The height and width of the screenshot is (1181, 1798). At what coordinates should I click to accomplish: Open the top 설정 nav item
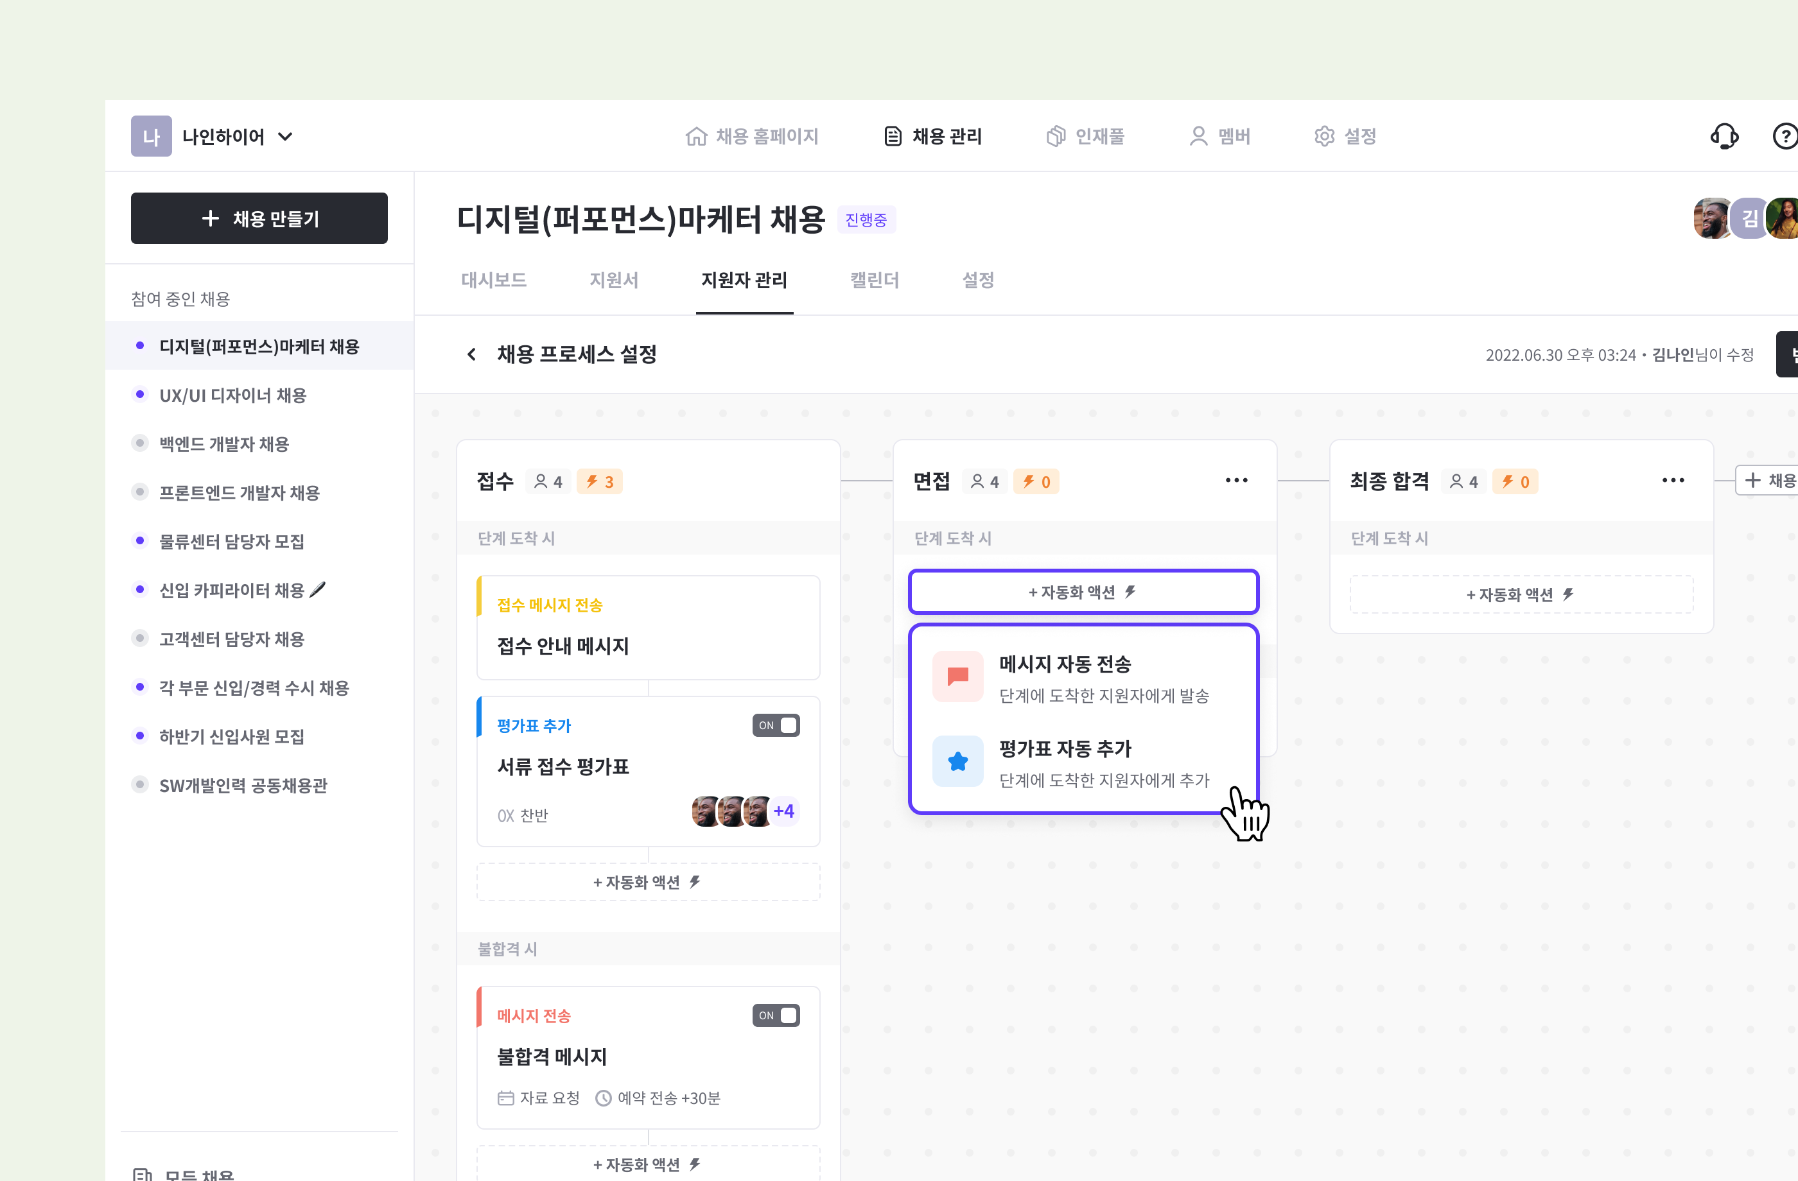(1345, 137)
